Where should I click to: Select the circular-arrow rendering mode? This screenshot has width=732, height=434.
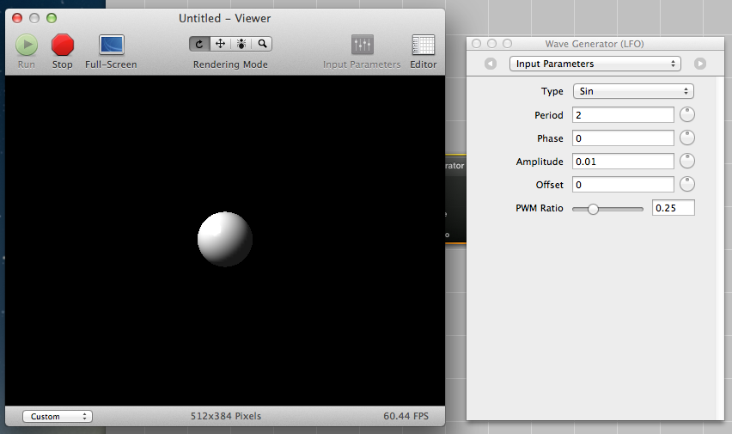(x=199, y=44)
